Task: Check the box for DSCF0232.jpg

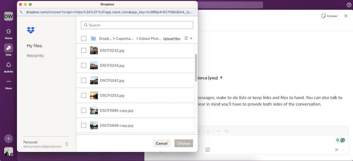Action: (84, 50)
